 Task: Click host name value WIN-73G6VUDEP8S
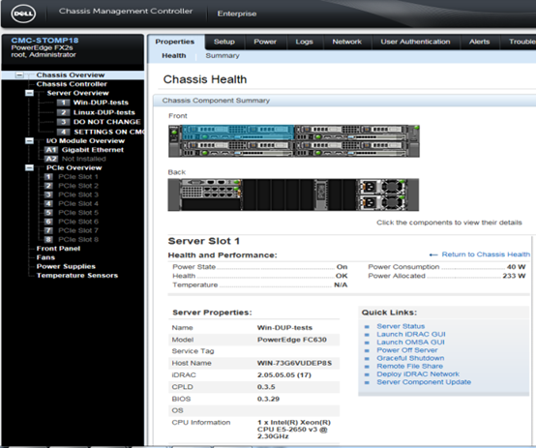[x=294, y=363]
